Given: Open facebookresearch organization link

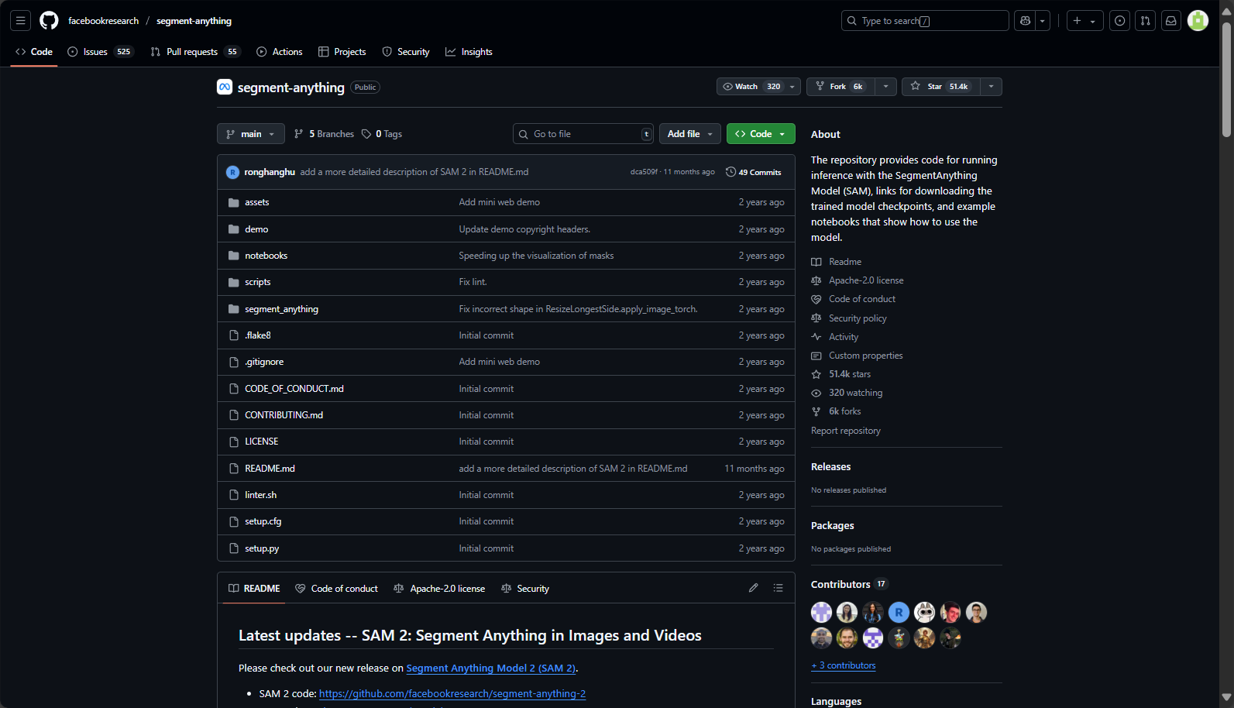Looking at the screenshot, I should coord(104,21).
